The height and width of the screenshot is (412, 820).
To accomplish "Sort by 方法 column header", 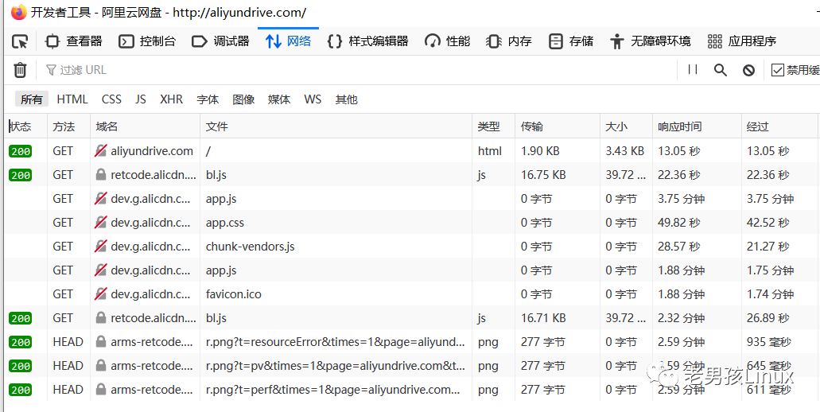I will [68, 126].
